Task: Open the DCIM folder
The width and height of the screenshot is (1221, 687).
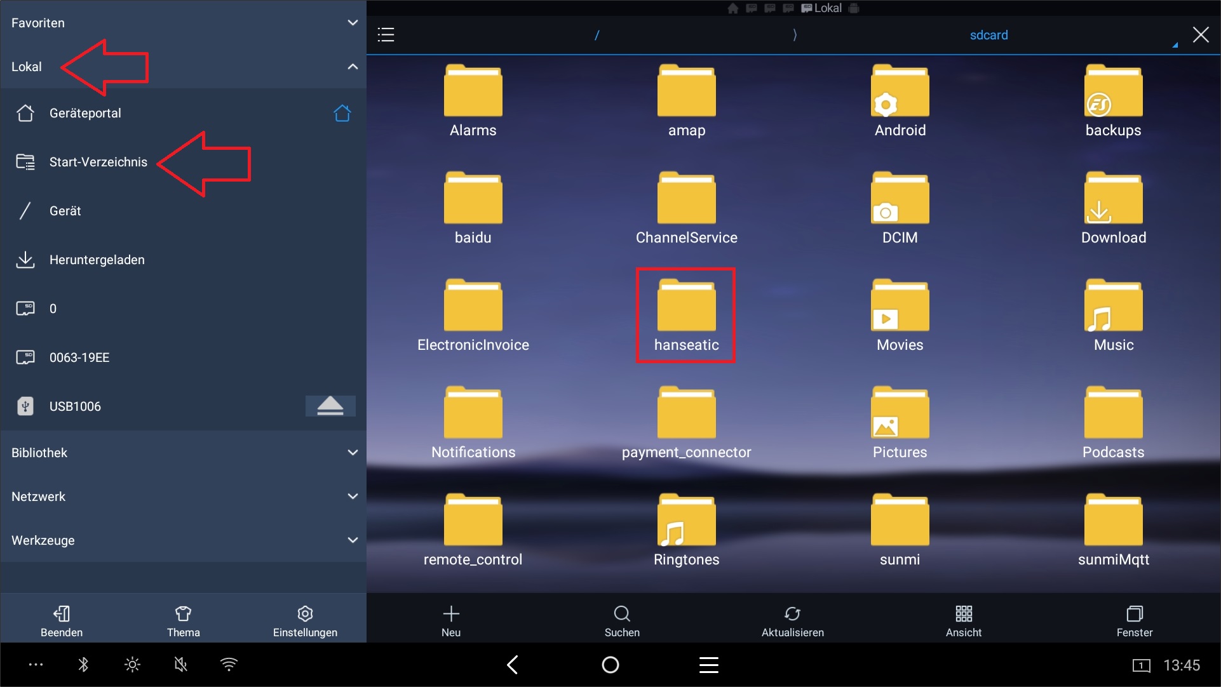Action: click(900, 209)
